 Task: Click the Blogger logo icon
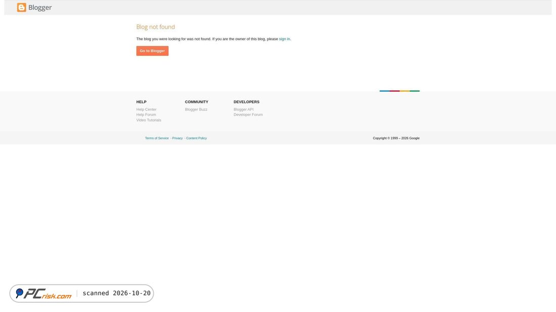tap(22, 8)
